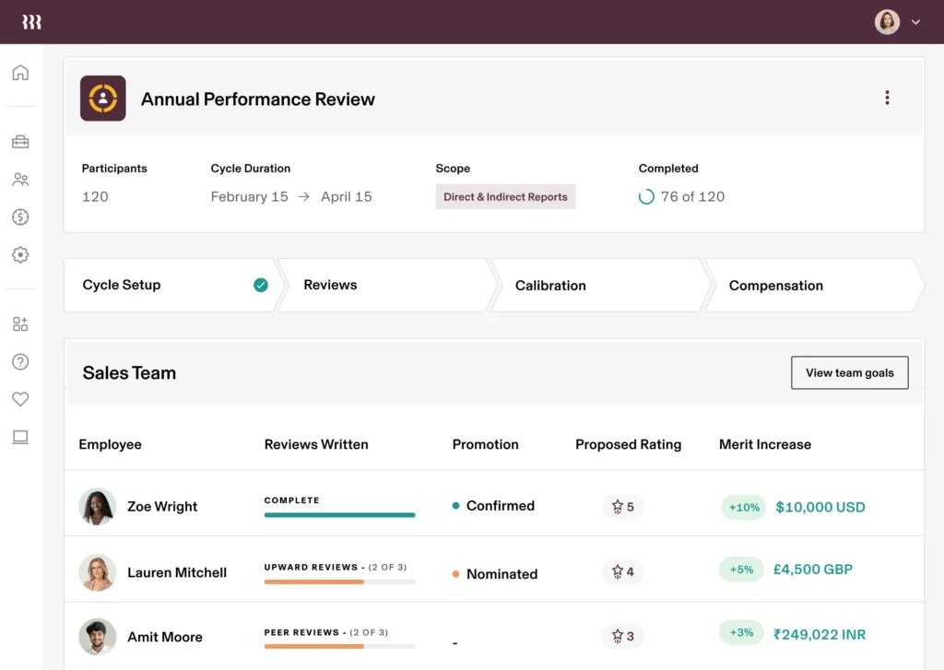Open the Calibration stage tab
This screenshot has height=670, width=944.
coord(550,285)
